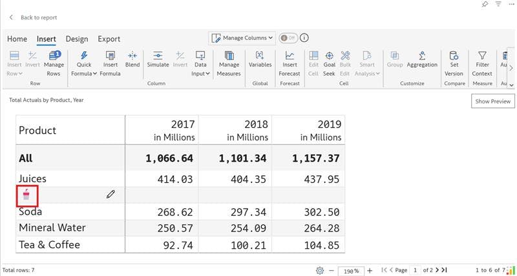517x276 pixels.
Task: Click the 2017 in Millions column header
Action: point(162,130)
